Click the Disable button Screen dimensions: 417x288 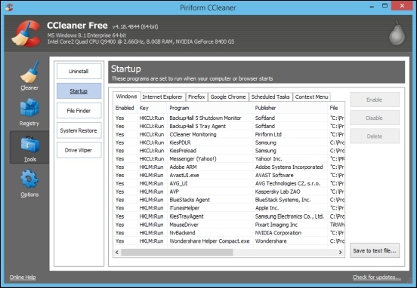click(x=375, y=118)
